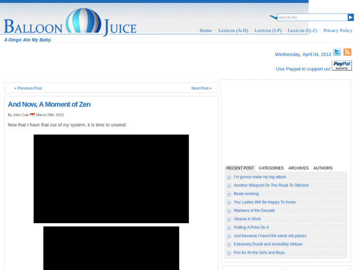
Task: Select the Recent Post tab
Action: click(x=240, y=168)
